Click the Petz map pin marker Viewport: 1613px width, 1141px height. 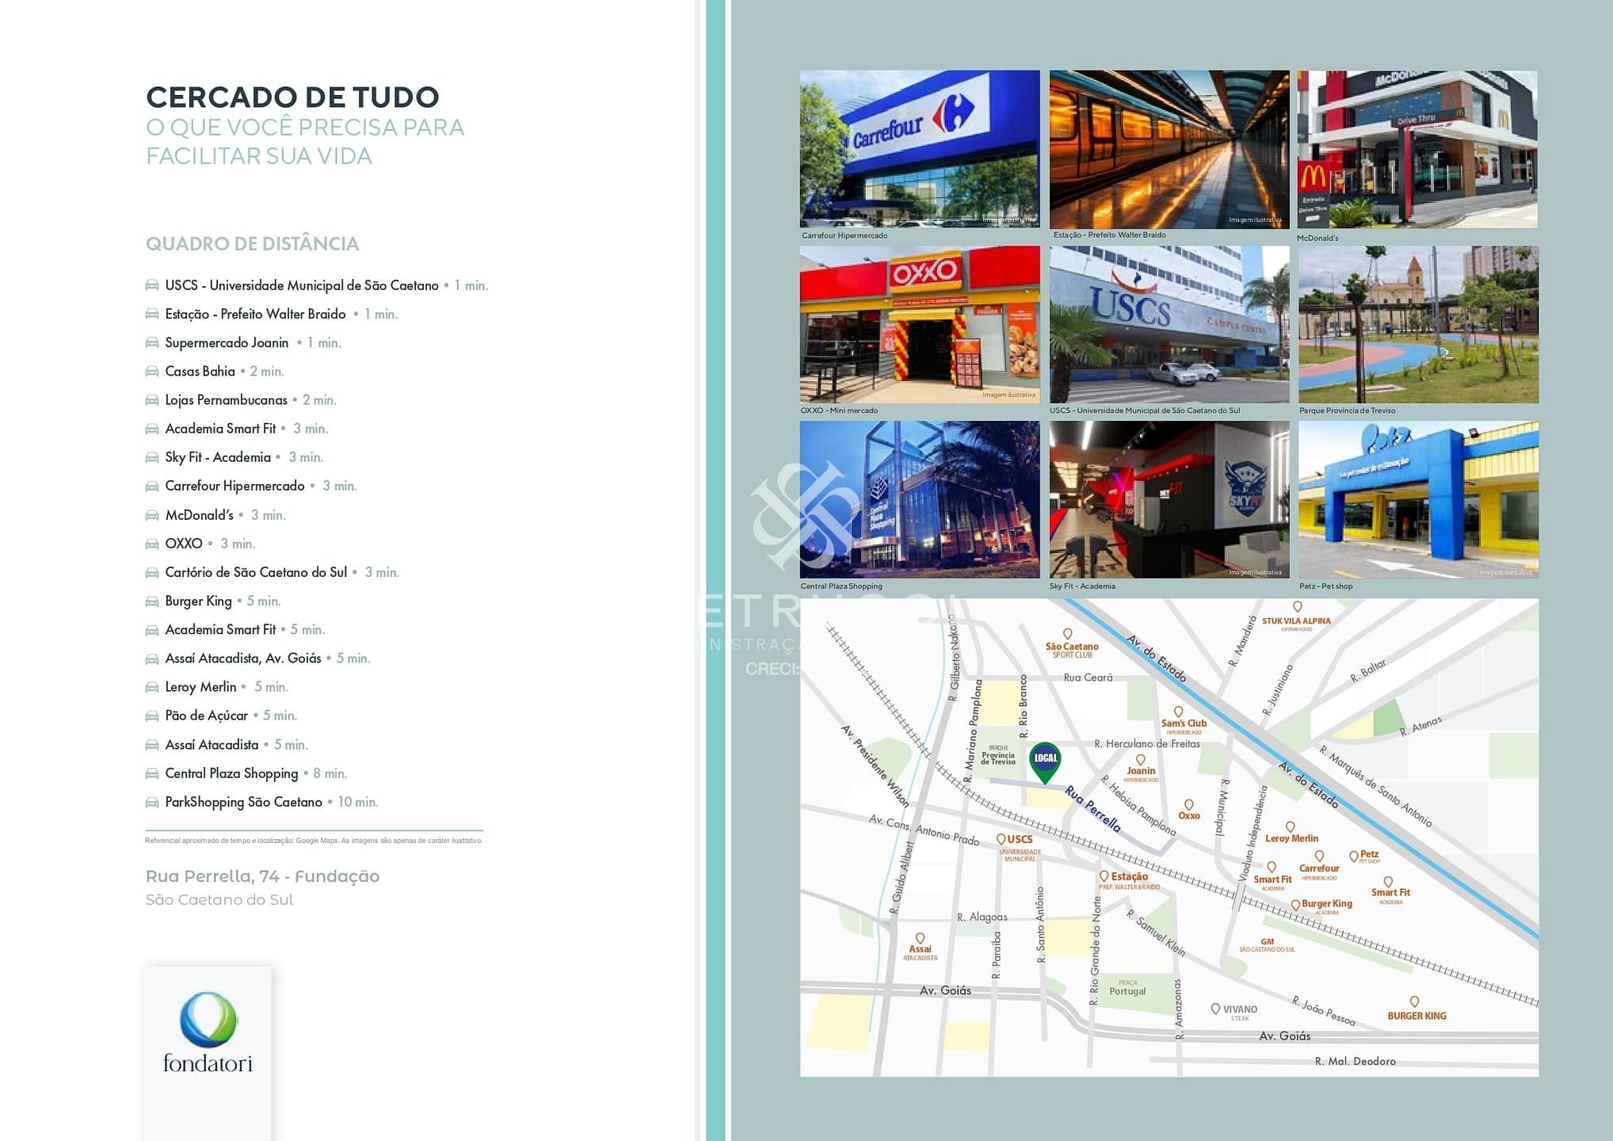click(x=1353, y=857)
